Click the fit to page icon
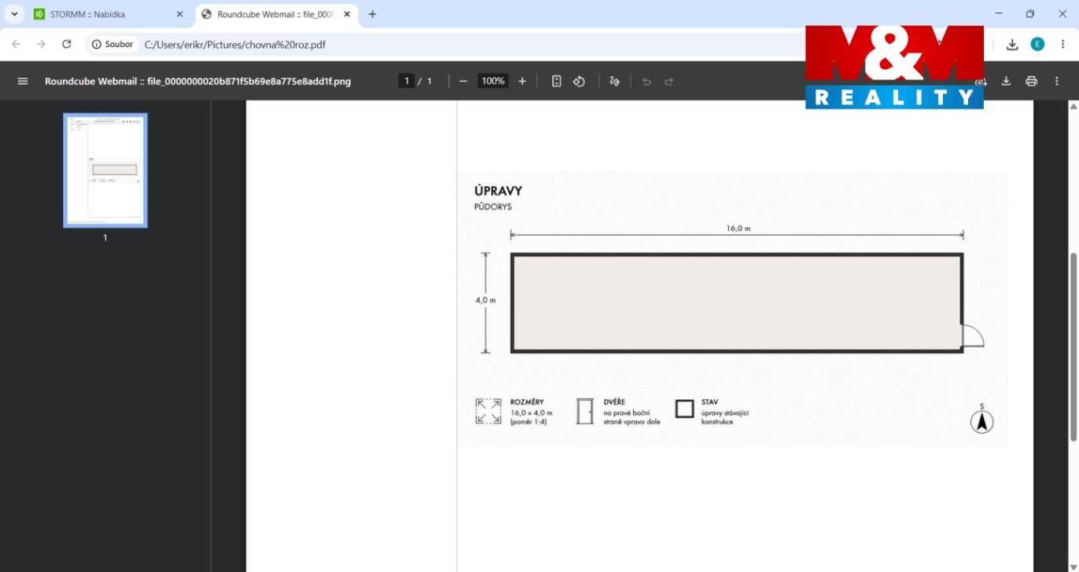Viewport: 1079px width, 572px height. (x=557, y=81)
